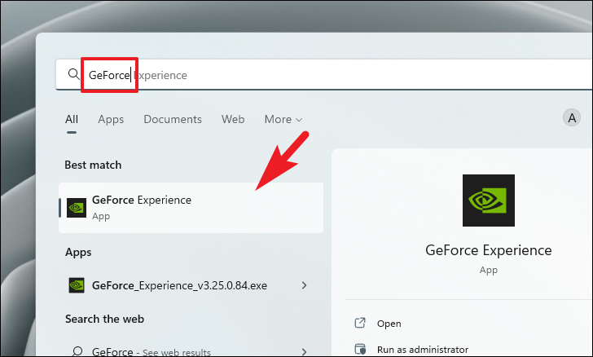Switch to the Apps tab
The height and width of the screenshot is (357, 593).
coord(111,119)
